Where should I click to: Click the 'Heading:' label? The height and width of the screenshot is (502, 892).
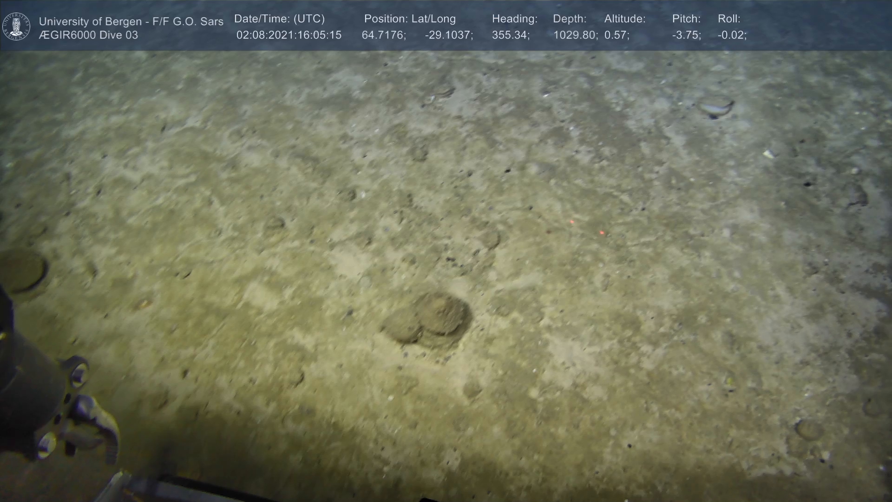coord(514,19)
